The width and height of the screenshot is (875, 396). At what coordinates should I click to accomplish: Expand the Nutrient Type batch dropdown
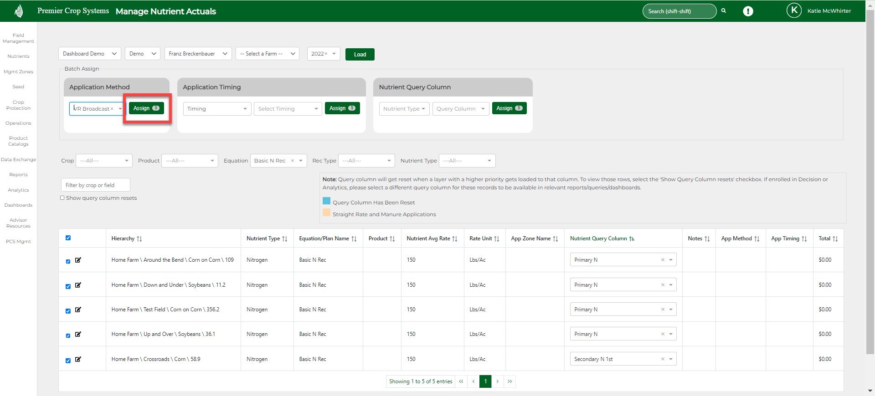pos(404,109)
